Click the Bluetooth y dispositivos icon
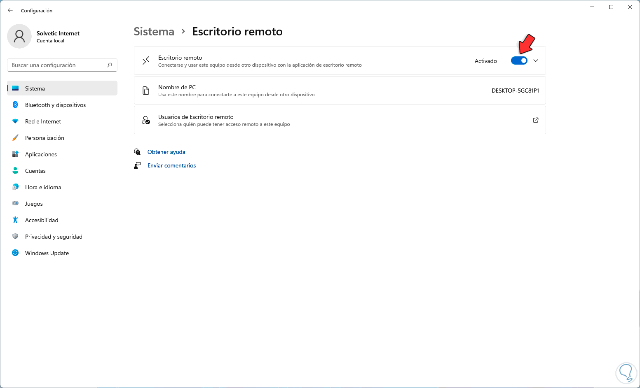This screenshot has width=640, height=388. 15,105
